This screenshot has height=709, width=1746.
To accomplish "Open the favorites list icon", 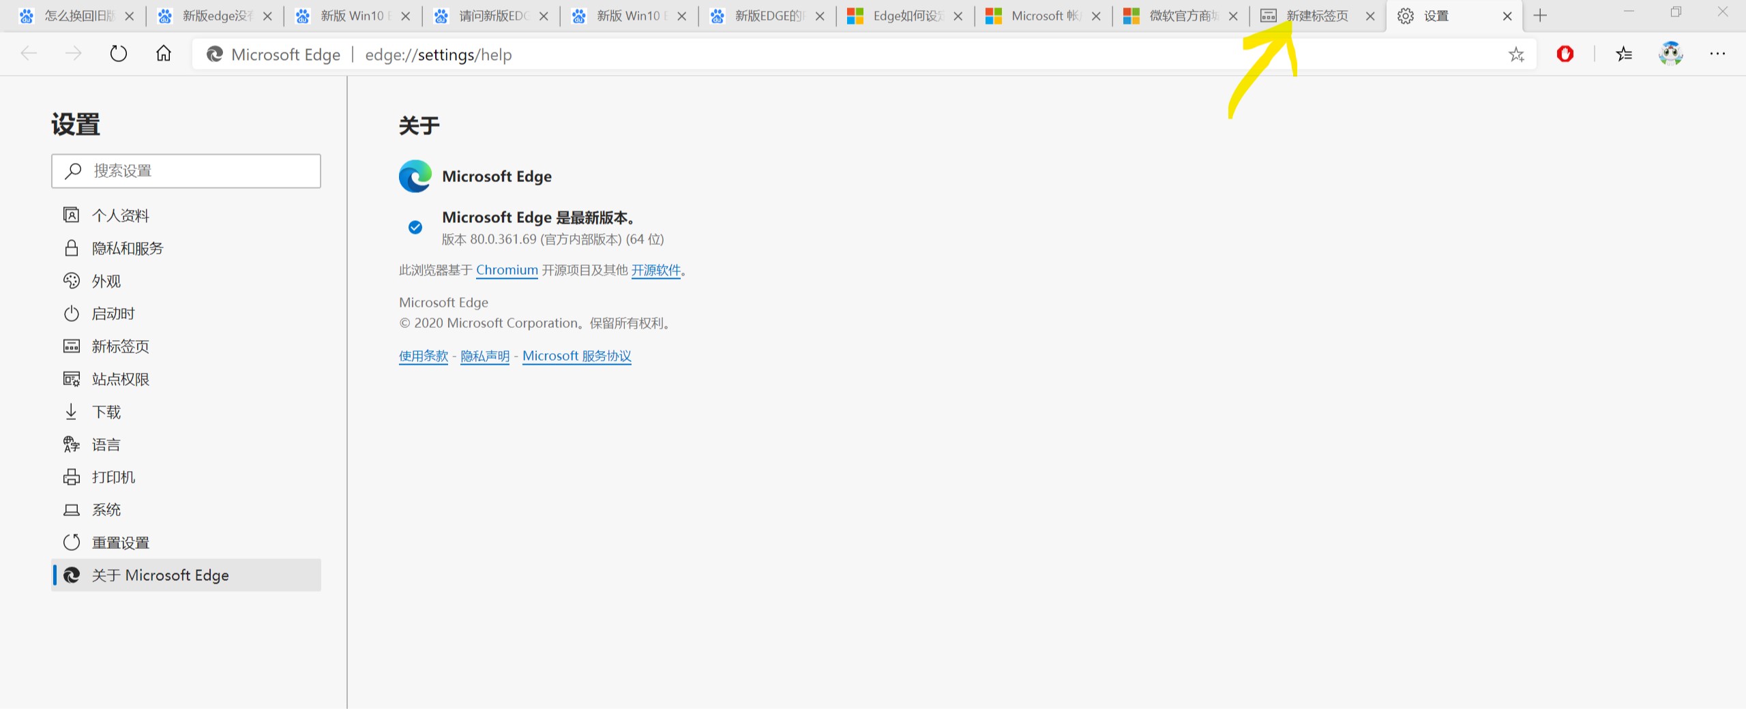I will 1624,54.
